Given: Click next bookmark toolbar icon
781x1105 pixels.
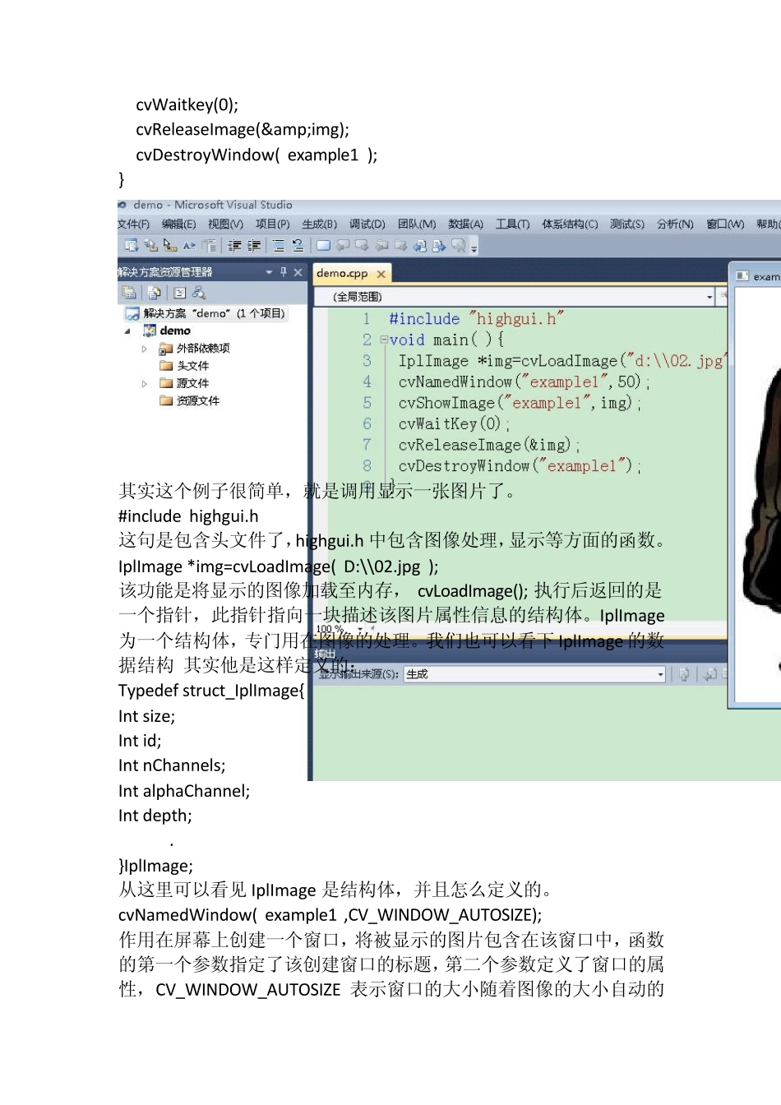Looking at the screenshot, I should tap(361, 245).
